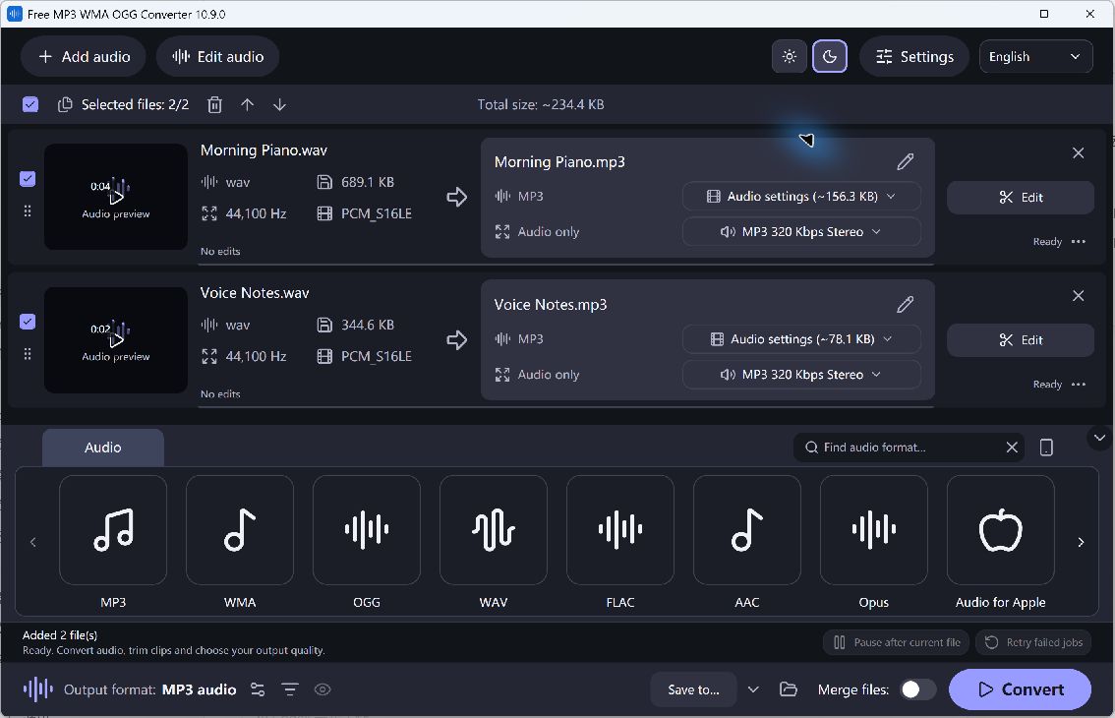Select the AAC format icon

746,530
